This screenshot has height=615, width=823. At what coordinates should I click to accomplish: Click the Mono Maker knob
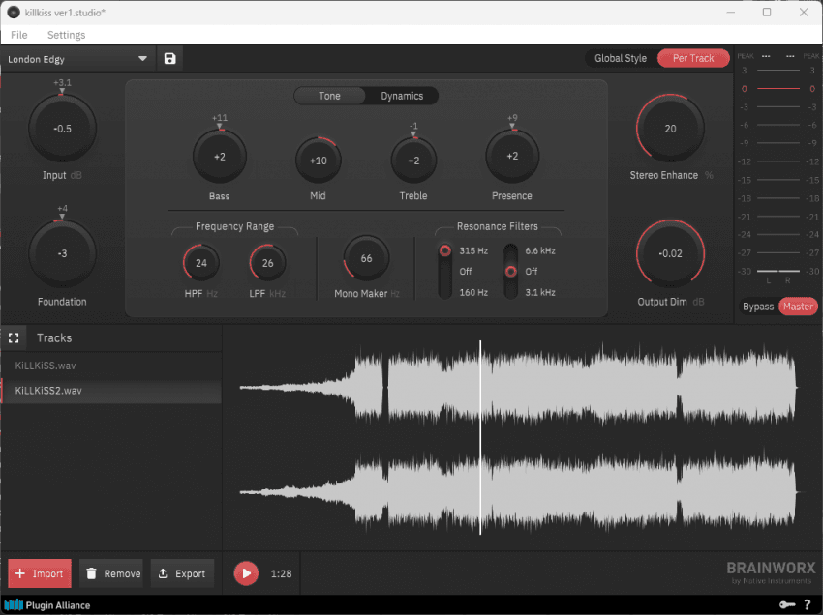point(366,258)
